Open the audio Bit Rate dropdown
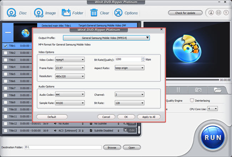Screen dimensions: 232x157 (130, 103)
